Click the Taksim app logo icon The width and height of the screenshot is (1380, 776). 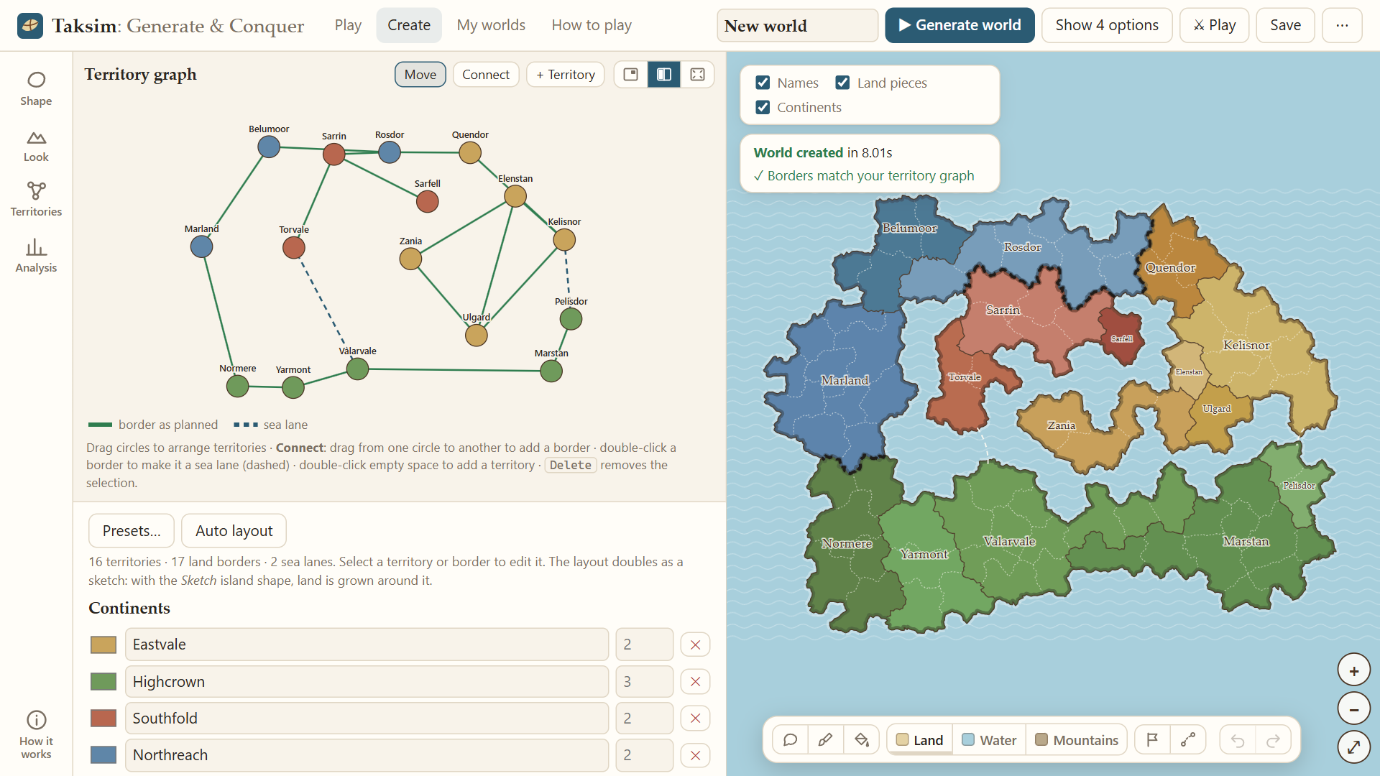(30, 26)
